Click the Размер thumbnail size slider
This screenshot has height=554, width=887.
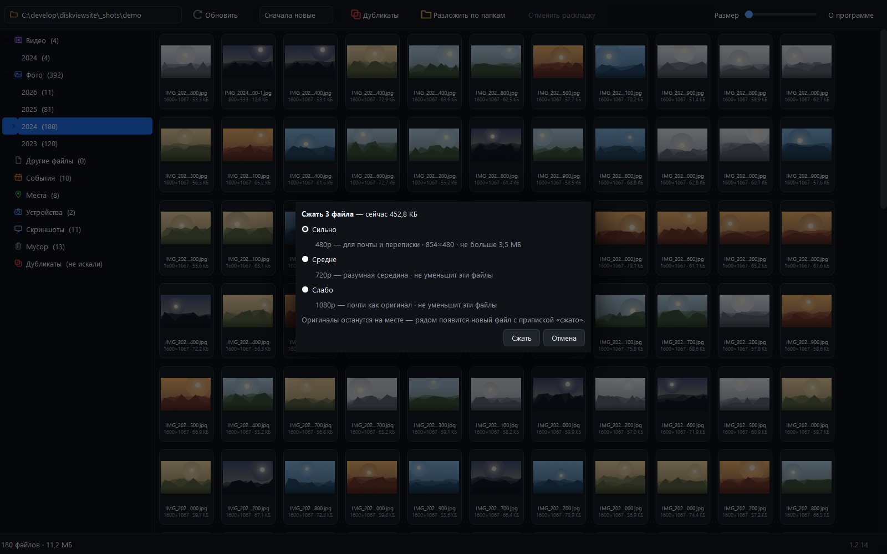[x=781, y=15]
